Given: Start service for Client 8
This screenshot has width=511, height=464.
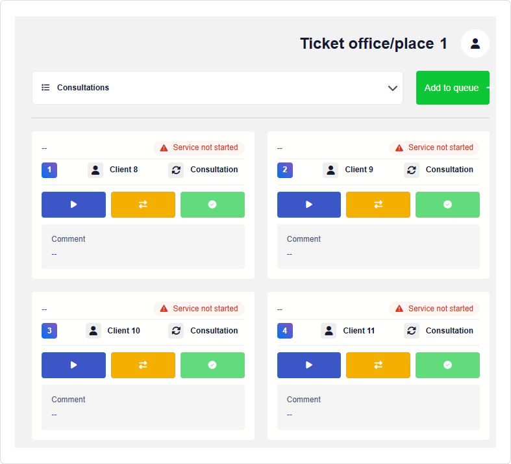Looking at the screenshot, I should [x=73, y=205].
